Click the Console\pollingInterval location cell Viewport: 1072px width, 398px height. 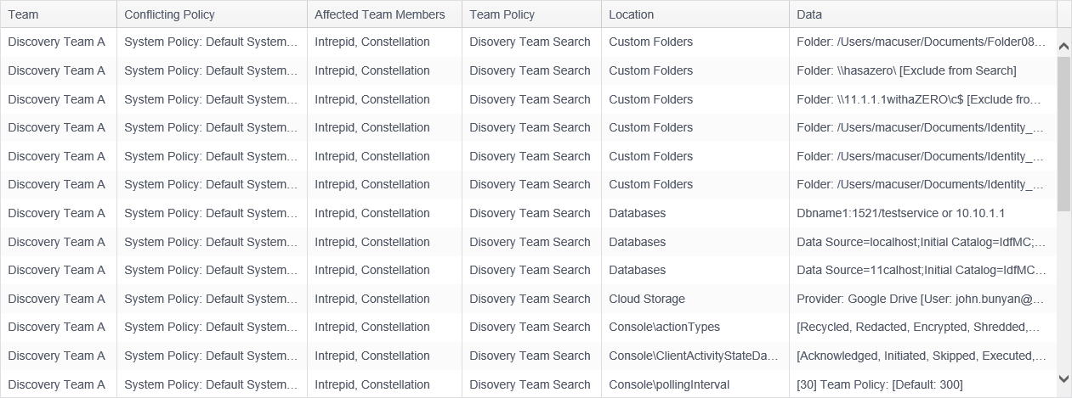(x=669, y=384)
